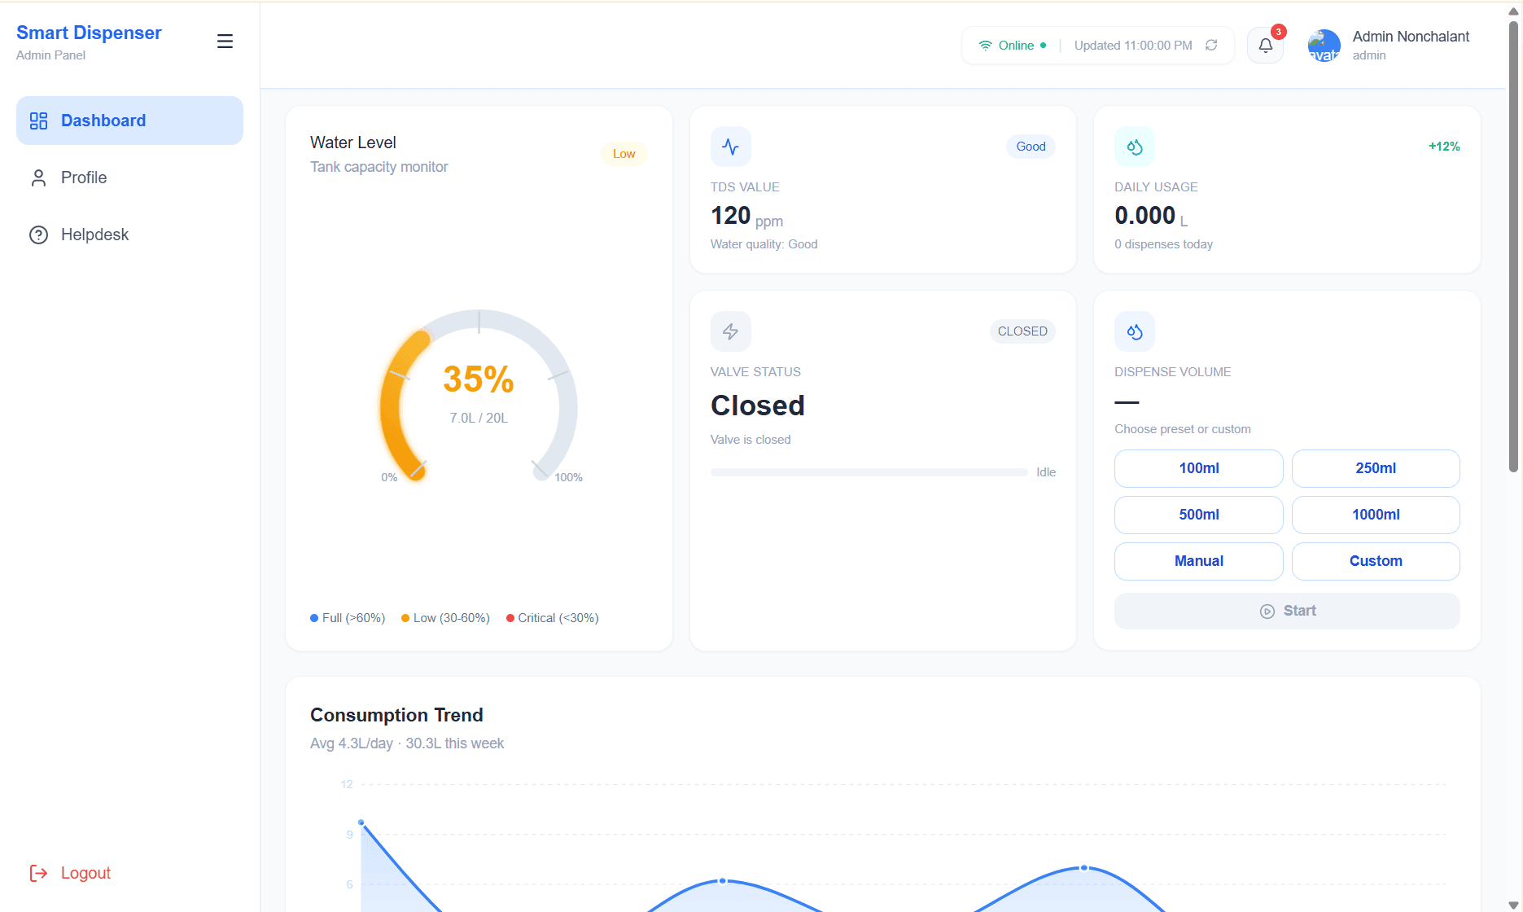The width and height of the screenshot is (1523, 912).
Task: Click the 'Water quality: Good' text
Action: click(764, 244)
